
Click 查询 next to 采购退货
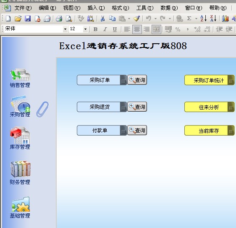(x=137, y=107)
